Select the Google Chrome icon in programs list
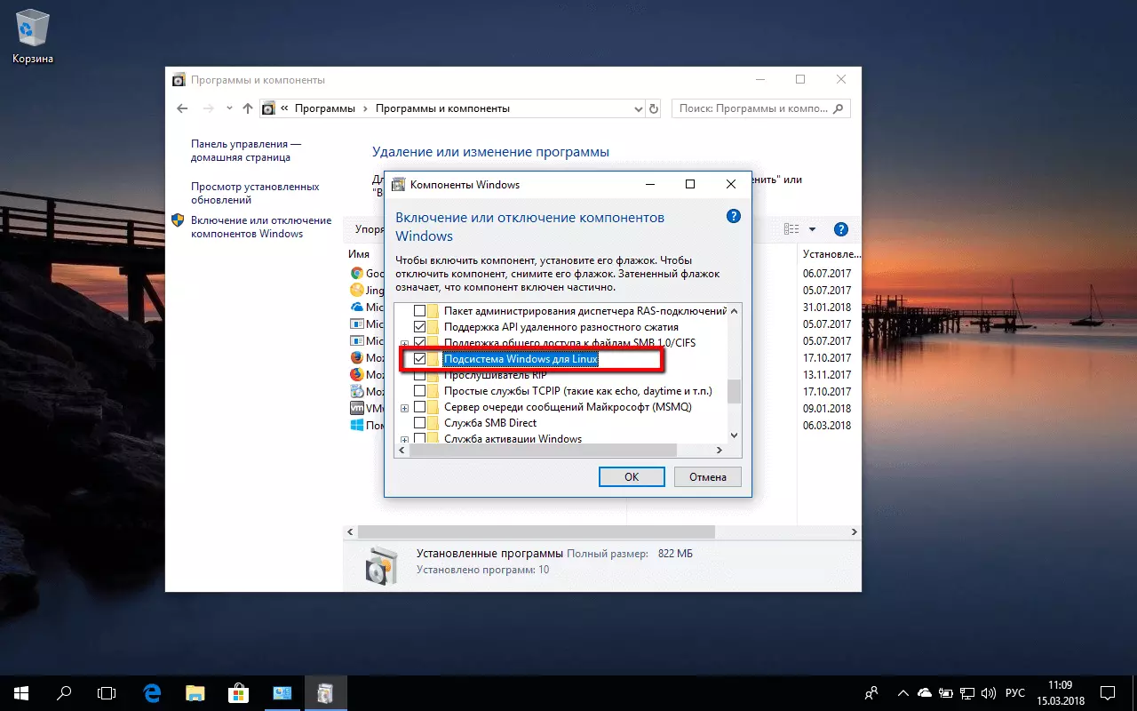The image size is (1137, 711). coord(357,274)
